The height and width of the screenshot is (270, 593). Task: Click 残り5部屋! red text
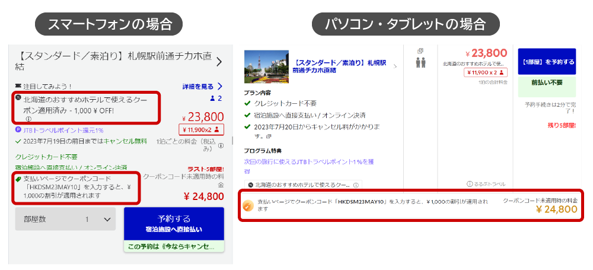coord(562,125)
